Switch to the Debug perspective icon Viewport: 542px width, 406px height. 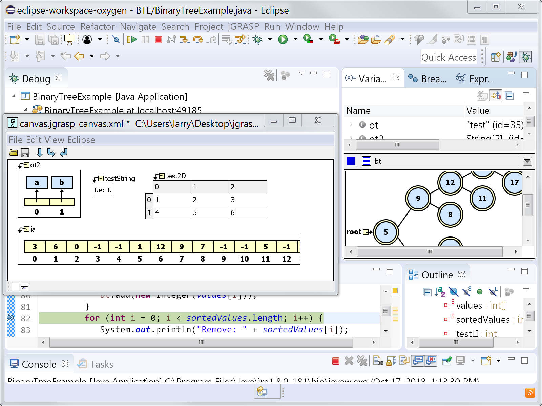[x=526, y=57]
